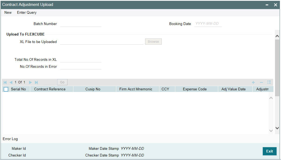Click No.Of Records in Error field
Image resolution: width=281 pixels, height=160 pixels.
[81, 66]
